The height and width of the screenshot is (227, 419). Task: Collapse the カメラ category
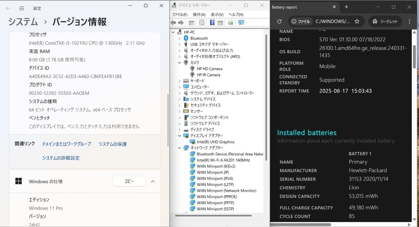pos(179,62)
